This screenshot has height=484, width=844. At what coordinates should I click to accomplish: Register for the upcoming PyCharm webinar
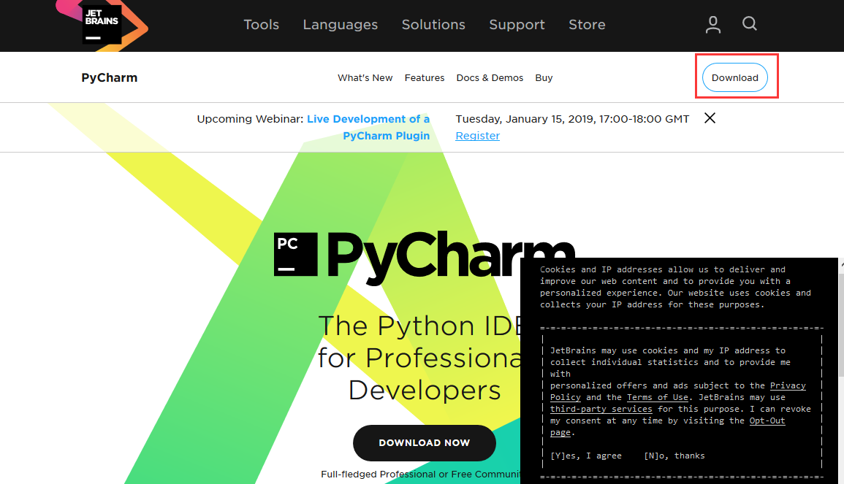[x=477, y=136]
